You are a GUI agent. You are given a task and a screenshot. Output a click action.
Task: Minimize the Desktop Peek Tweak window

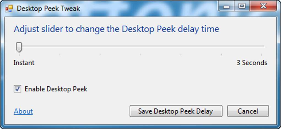(227, 6)
